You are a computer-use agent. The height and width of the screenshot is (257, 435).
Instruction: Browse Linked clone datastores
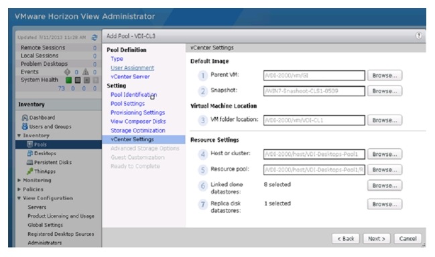pos(385,185)
